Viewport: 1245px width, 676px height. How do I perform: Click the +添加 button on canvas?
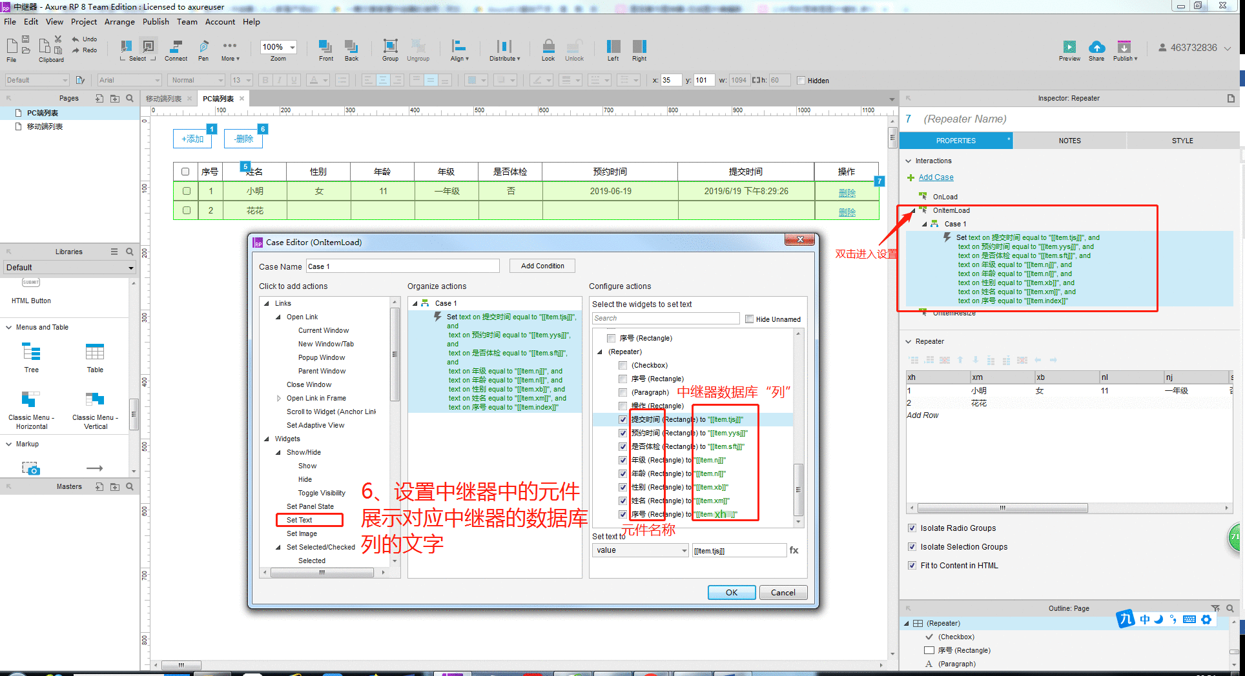pyautogui.click(x=192, y=139)
